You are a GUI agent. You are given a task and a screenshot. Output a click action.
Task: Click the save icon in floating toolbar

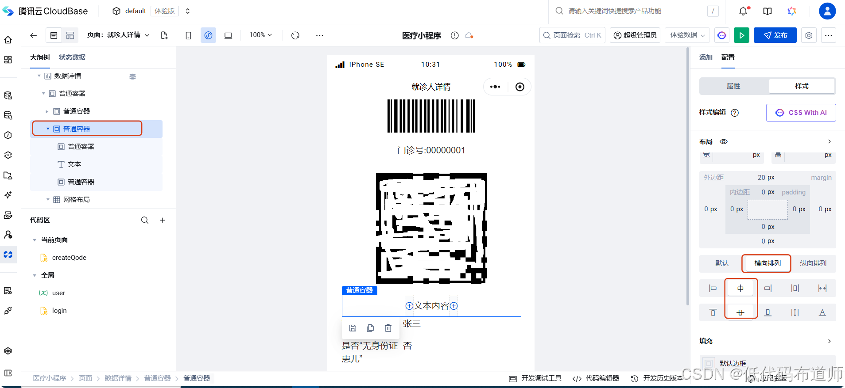(x=353, y=328)
